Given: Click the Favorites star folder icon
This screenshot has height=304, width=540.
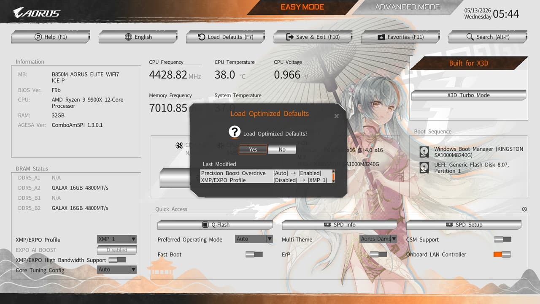Looking at the screenshot, I should pos(381,37).
